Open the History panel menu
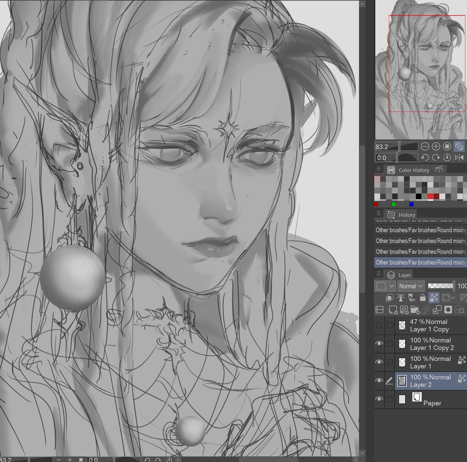Image resolution: width=467 pixels, height=462 pixels. pyautogui.click(x=378, y=214)
